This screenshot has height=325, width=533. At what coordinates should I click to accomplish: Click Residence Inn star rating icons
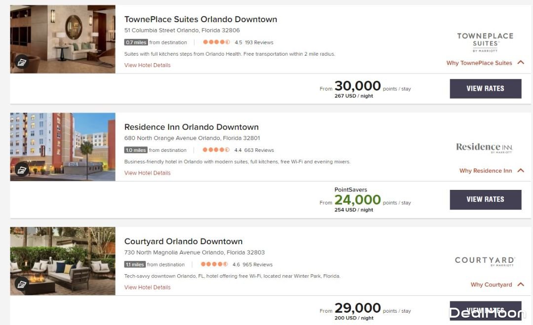pos(216,150)
